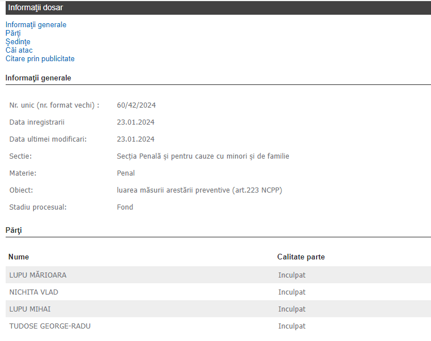The image size is (431, 341).
Task: Click the Nume column header
Action: [19, 257]
